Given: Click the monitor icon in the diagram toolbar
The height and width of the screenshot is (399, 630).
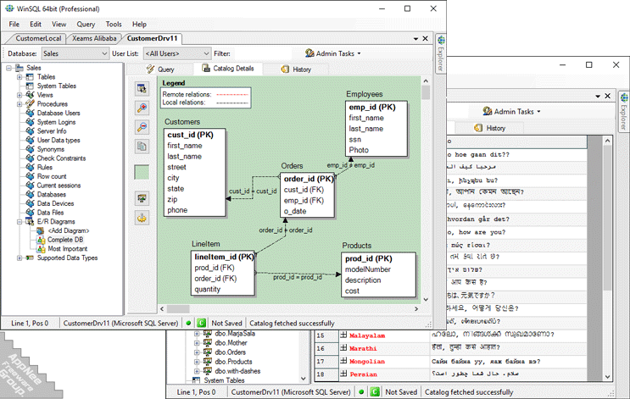Looking at the screenshot, I should pyautogui.click(x=142, y=198).
